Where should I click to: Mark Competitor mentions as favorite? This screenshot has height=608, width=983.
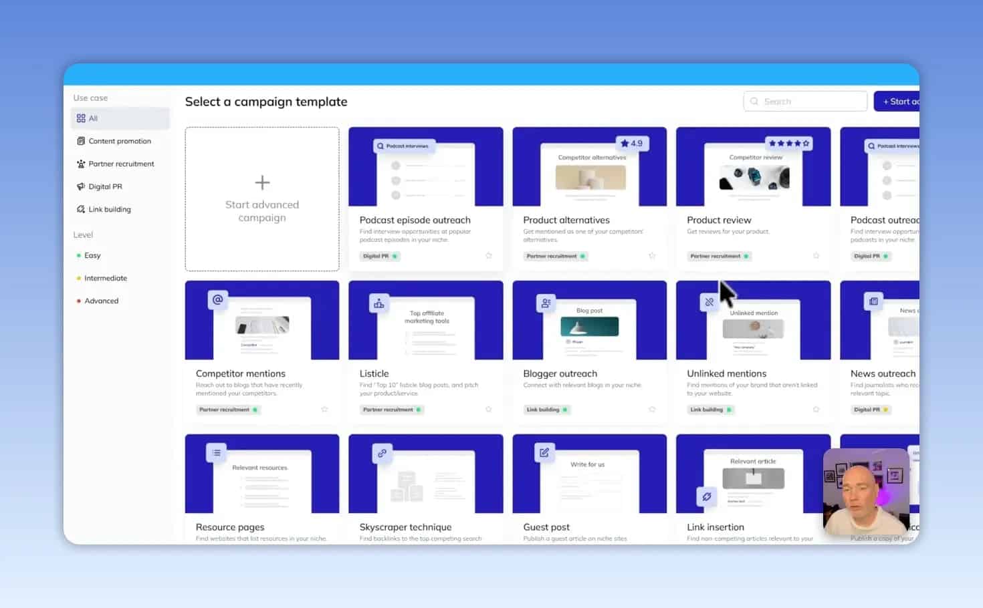coord(324,410)
